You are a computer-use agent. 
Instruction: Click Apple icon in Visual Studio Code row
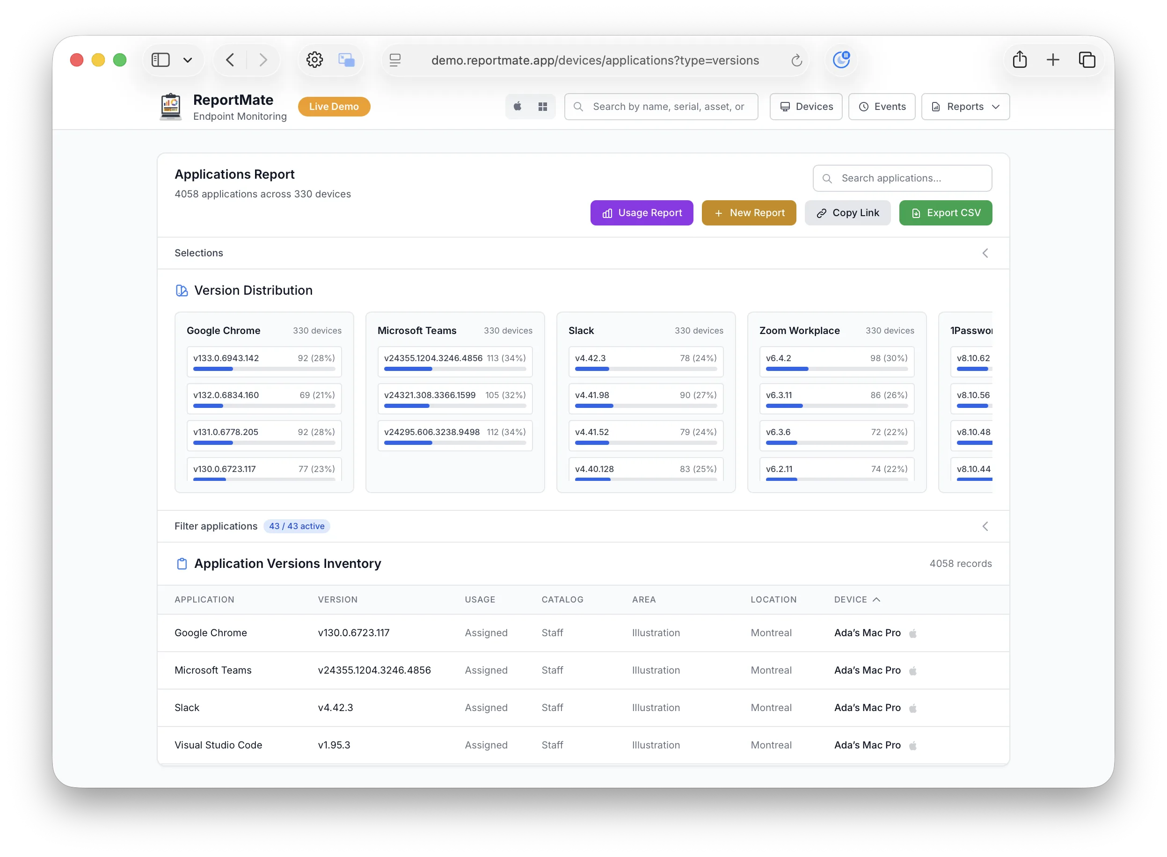point(913,745)
